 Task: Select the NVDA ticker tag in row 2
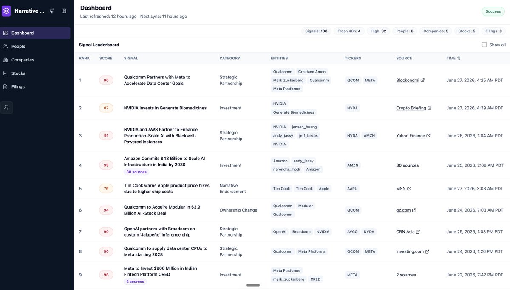click(x=352, y=108)
